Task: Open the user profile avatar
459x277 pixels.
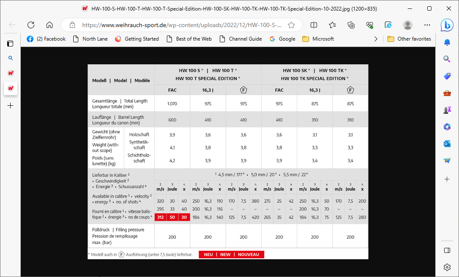Action: click(x=407, y=25)
